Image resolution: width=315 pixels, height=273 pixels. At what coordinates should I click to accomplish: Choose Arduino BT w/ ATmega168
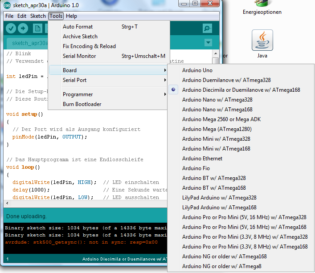[241, 188]
